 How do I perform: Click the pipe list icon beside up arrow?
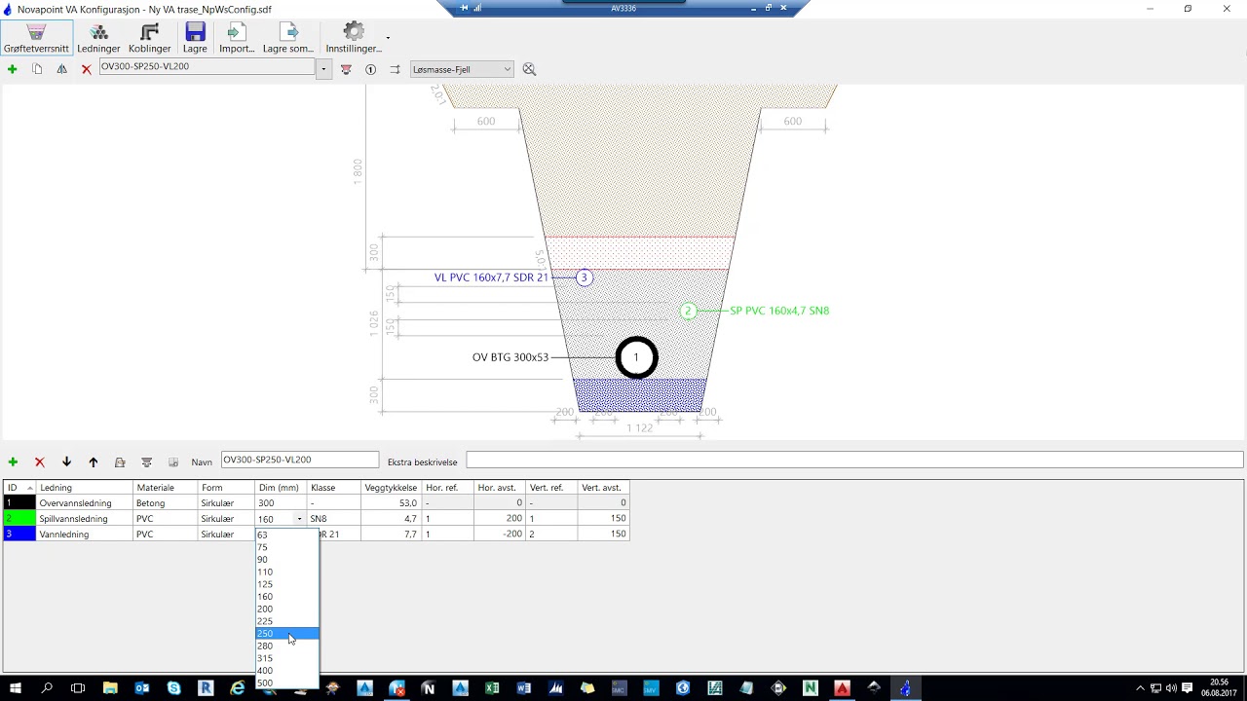coord(120,462)
